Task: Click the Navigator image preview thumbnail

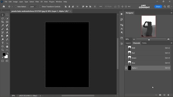Action: [x=149, y=26]
